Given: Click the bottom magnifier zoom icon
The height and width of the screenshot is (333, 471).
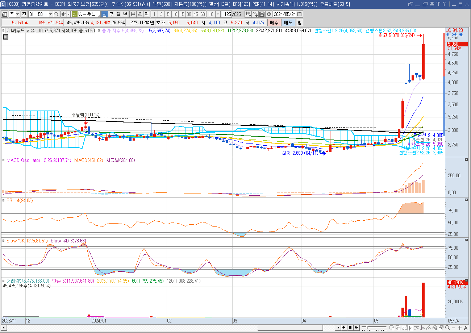Looking at the screenshot, I should point(447,328).
